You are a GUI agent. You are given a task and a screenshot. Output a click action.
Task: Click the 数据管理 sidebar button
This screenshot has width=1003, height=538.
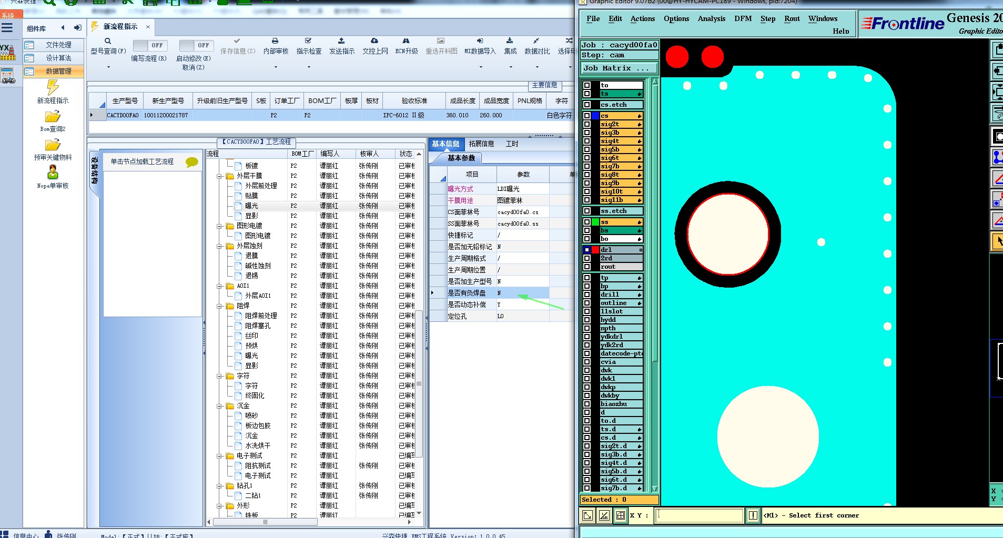click(58, 71)
